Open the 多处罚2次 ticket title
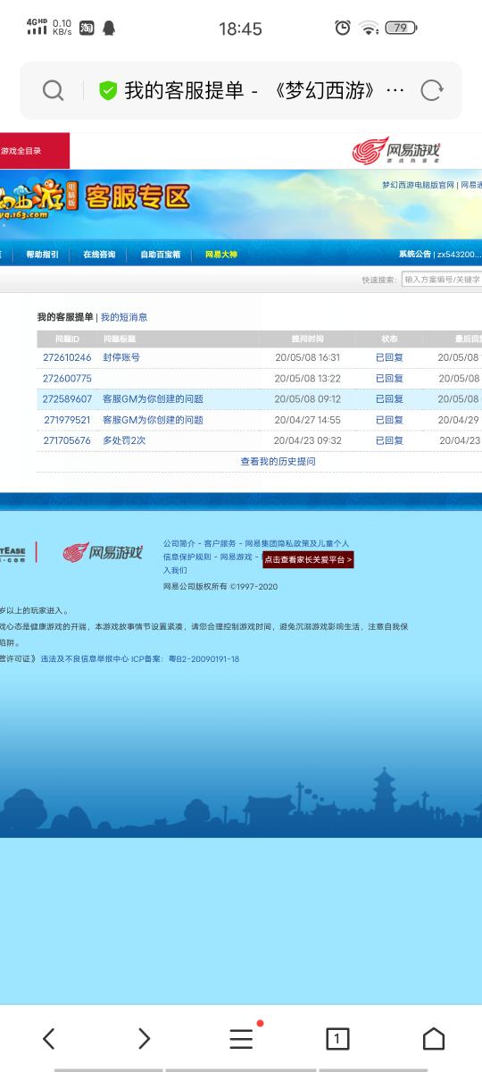 [x=124, y=440]
